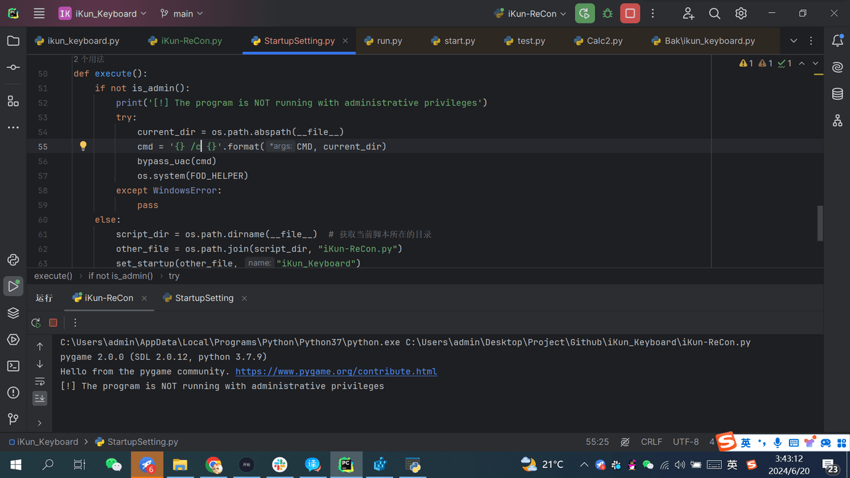850x478 pixels.
Task: Click the Rerun icon in Run panel
Action: click(36, 323)
